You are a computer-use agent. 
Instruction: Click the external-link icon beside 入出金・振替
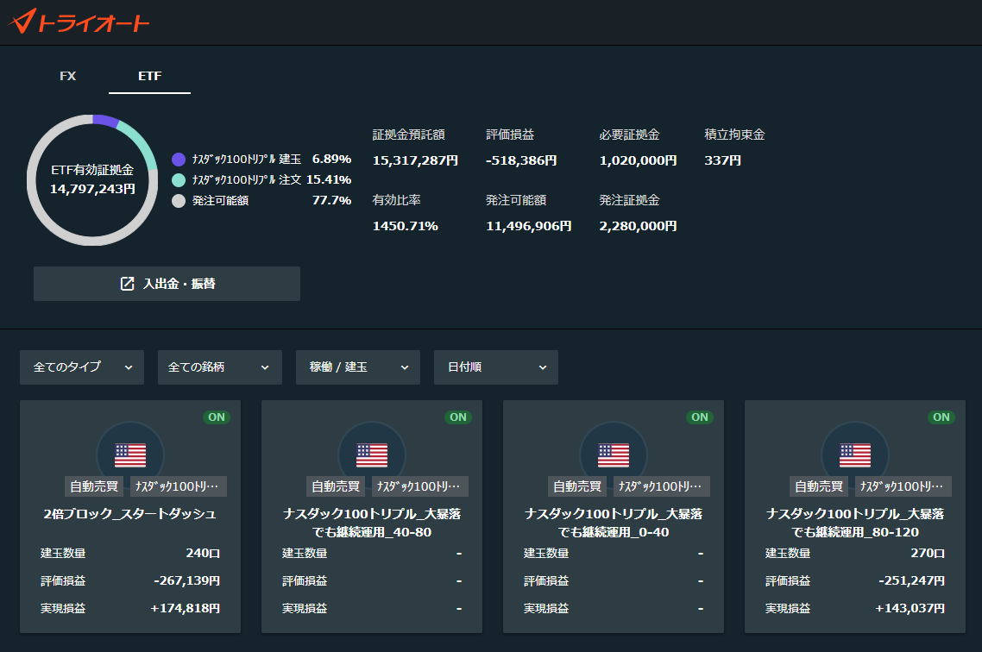click(x=127, y=284)
